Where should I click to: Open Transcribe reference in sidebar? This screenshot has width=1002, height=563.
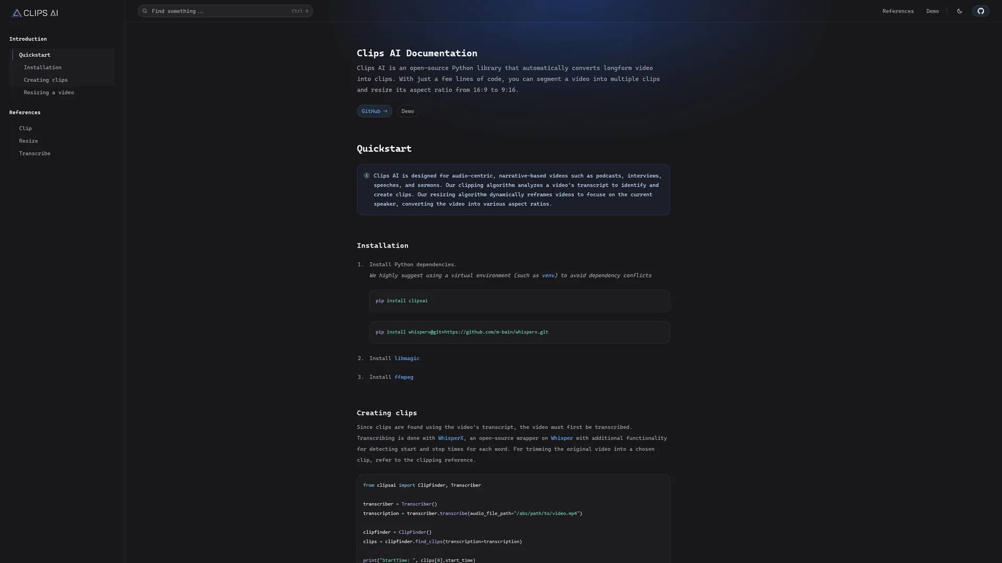point(34,153)
